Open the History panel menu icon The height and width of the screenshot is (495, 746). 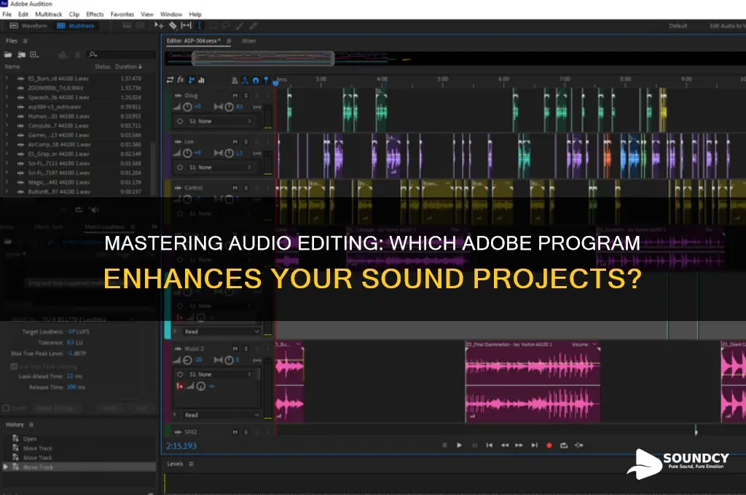(31, 424)
